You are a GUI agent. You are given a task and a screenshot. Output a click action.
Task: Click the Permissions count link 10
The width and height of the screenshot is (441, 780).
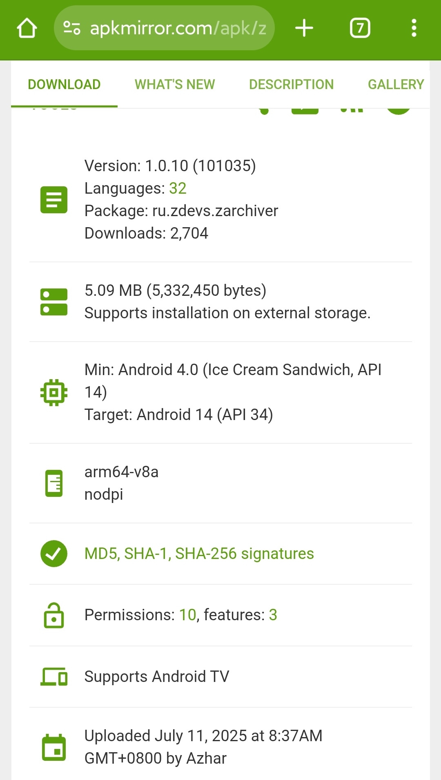click(x=188, y=615)
